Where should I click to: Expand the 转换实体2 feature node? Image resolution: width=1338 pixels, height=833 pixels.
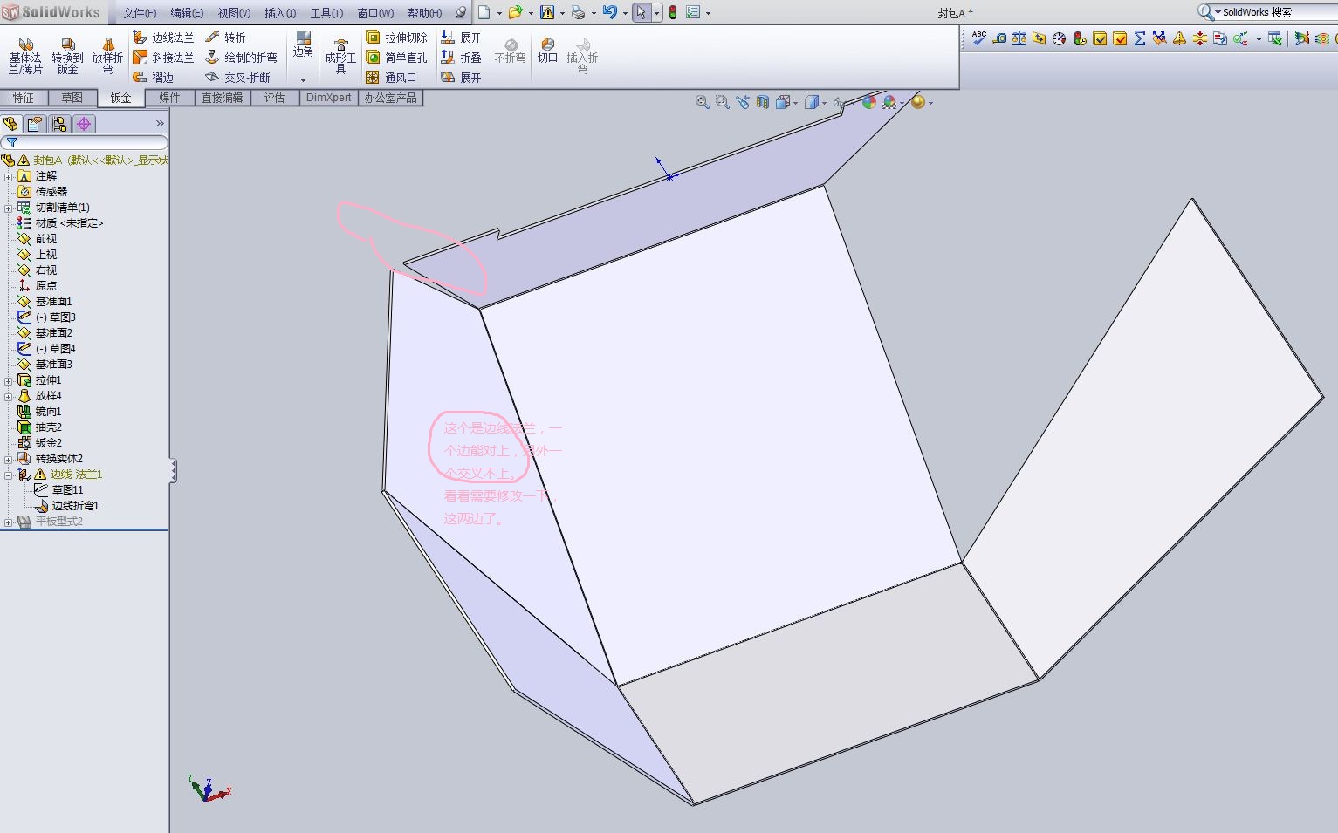pos(9,459)
